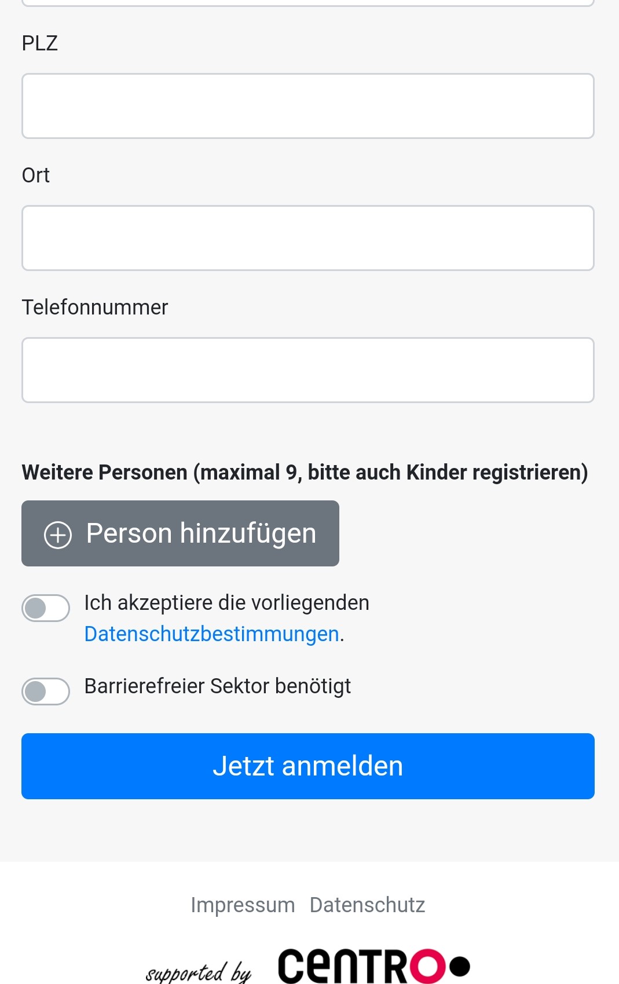The image size is (619, 984).
Task: Toggle the Barrierefreier Sektor switch
Action: pos(46,691)
